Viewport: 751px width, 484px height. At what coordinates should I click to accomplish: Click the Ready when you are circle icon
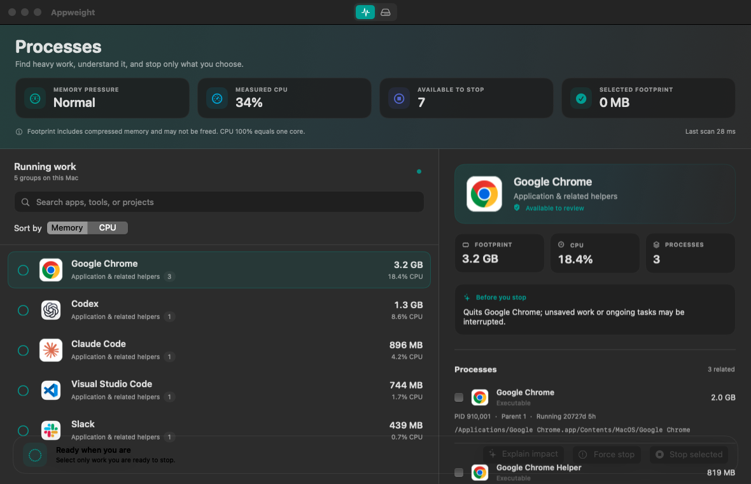[35, 455]
